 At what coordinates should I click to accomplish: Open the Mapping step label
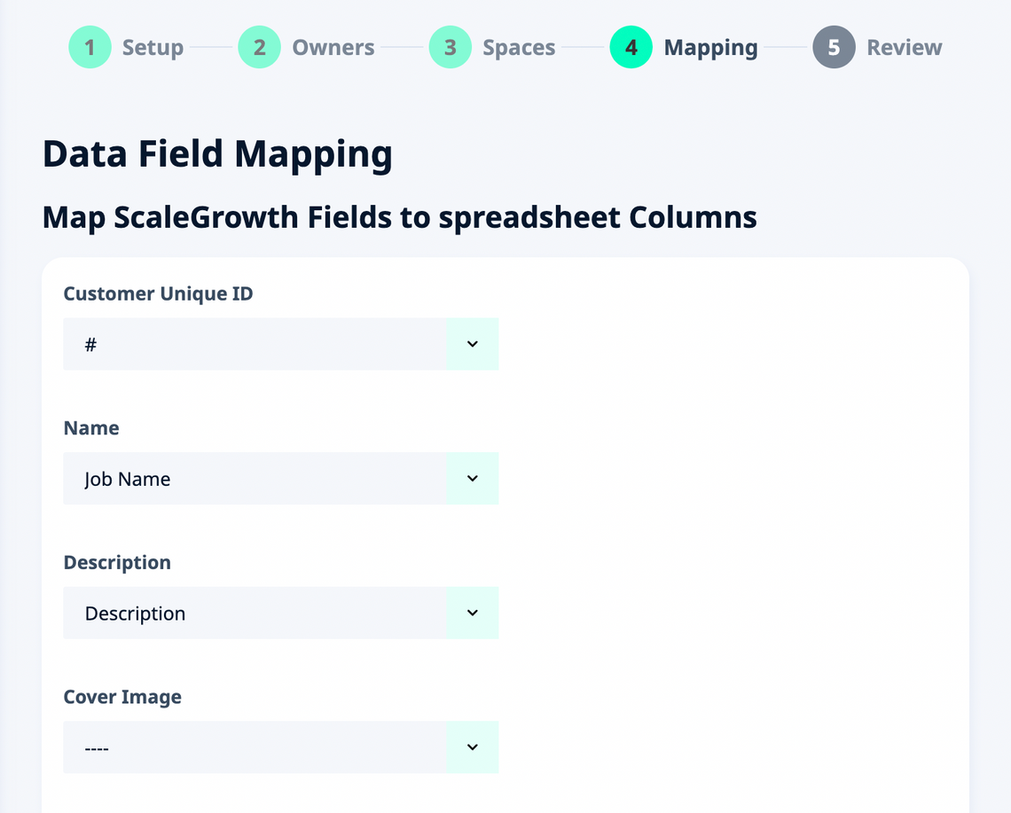711,47
